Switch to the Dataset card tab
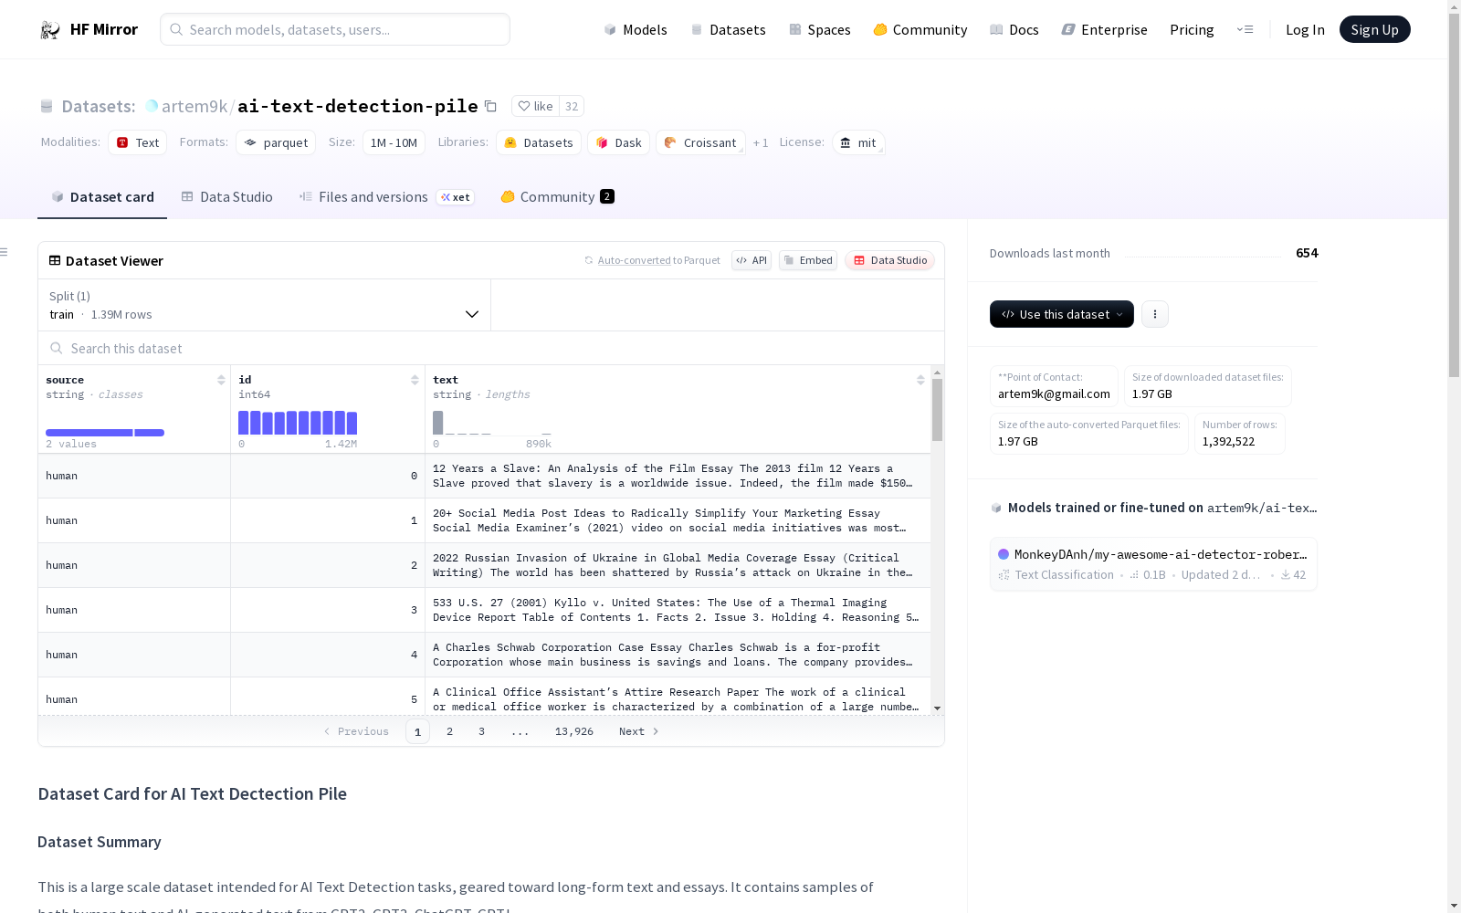The image size is (1461, 913). click(102, 197)
